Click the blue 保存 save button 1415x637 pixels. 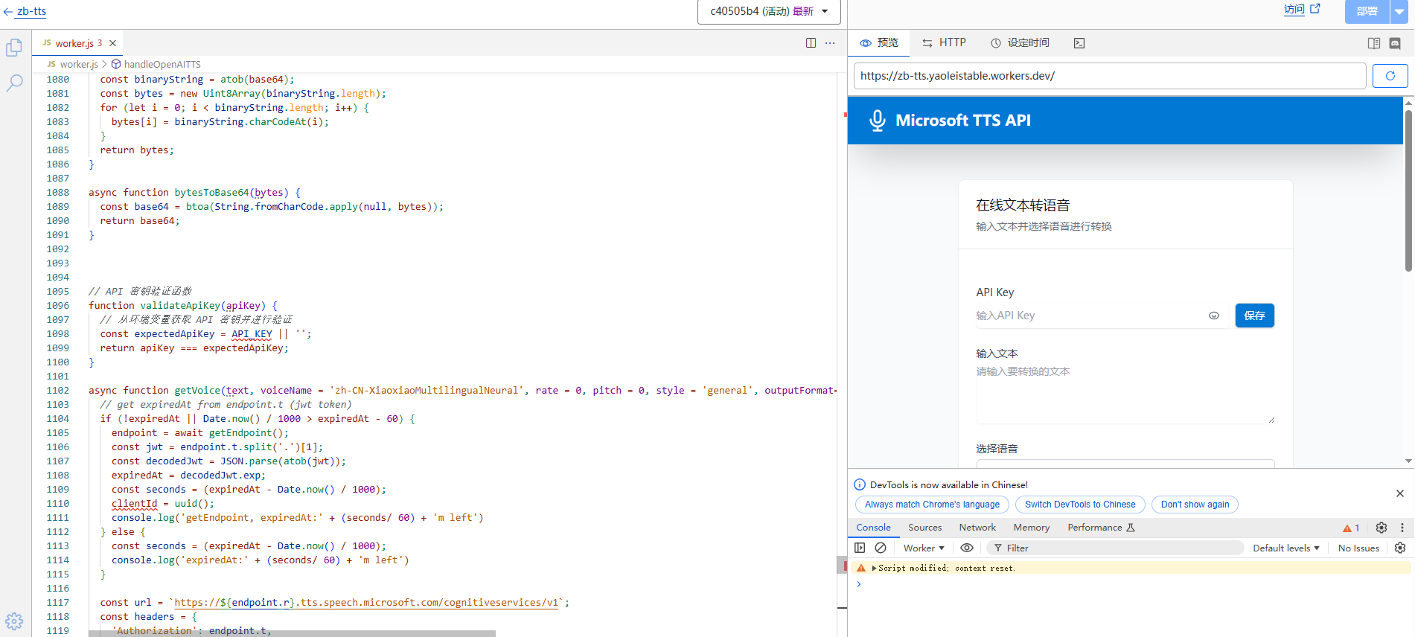pyautogui.click(x=1254, y=316)
